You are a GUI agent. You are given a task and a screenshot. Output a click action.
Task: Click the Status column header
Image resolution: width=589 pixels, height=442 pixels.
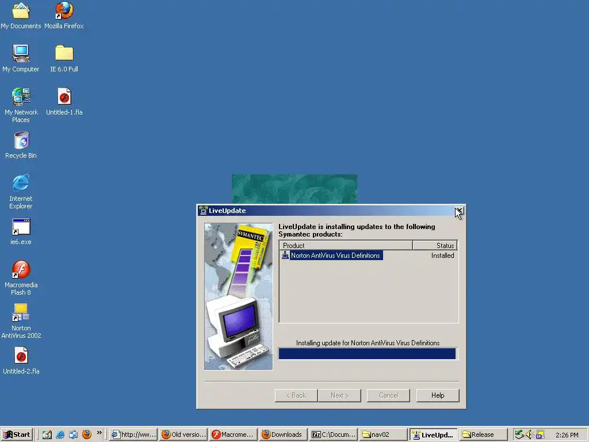[x=435, y=245]
